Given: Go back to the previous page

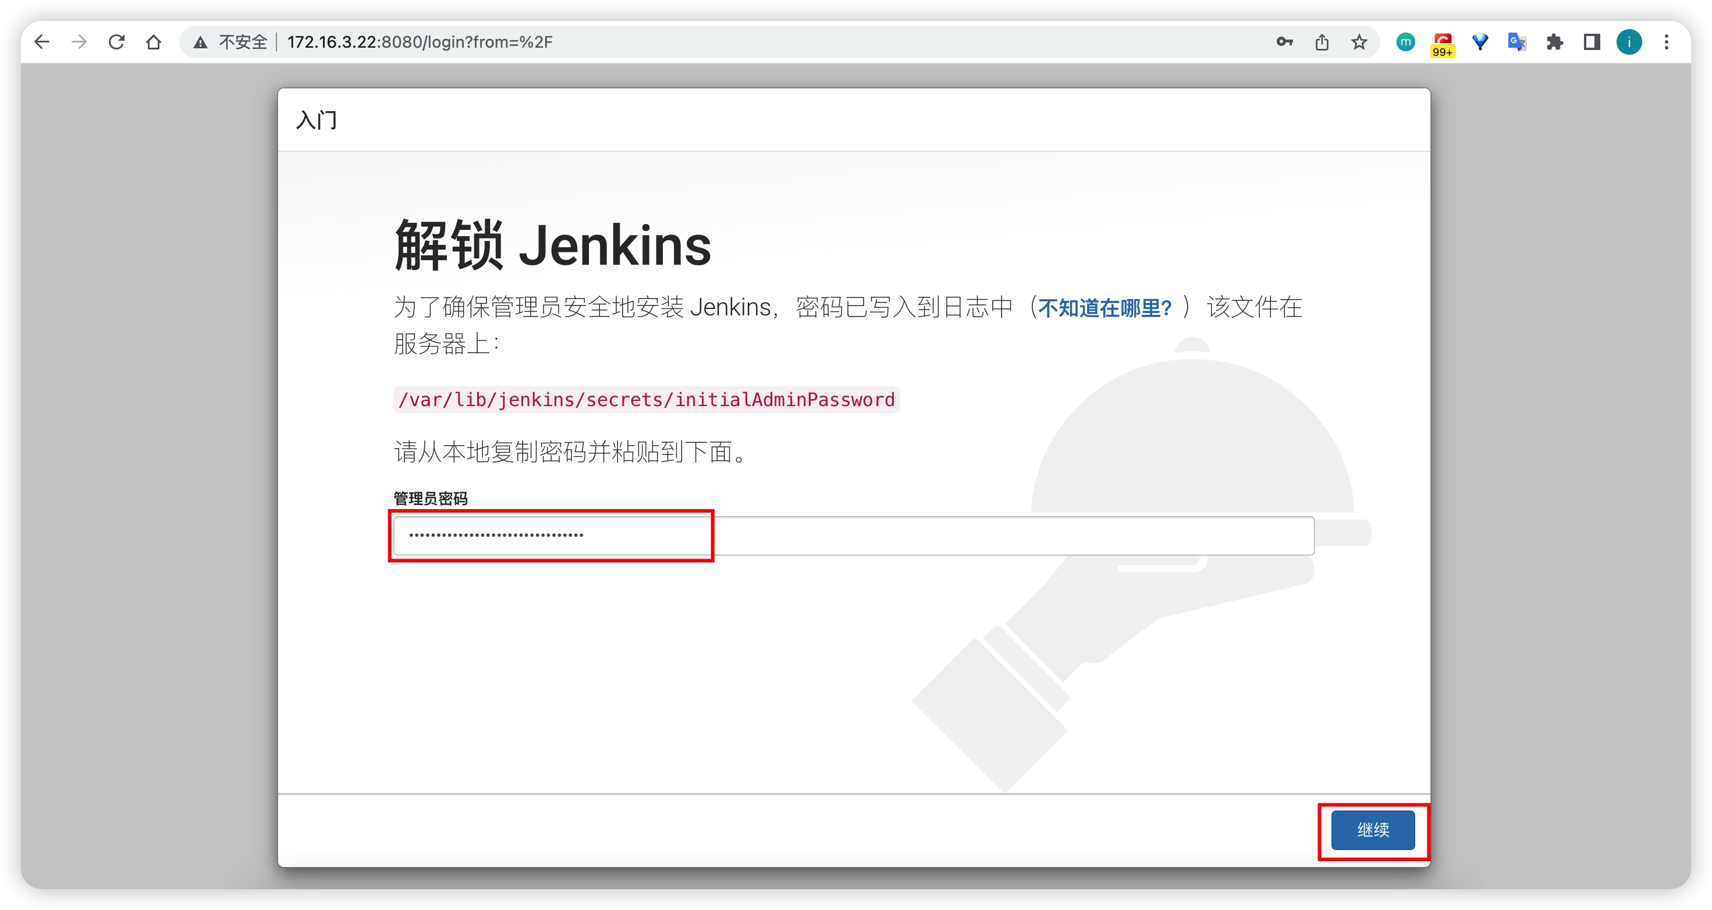Looking at the screenshot, I should [42, 42].
